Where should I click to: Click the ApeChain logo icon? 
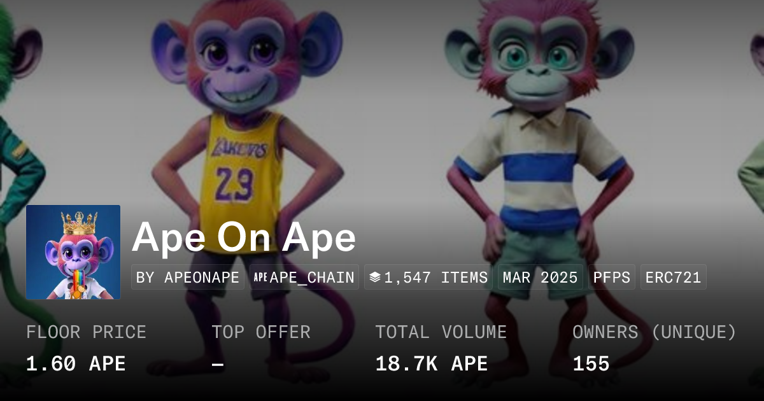[x=260, y=278]
